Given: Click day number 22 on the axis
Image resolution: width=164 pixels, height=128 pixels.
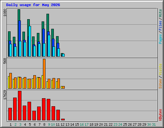Looking at the screenshot, I should tap(111, 124).
